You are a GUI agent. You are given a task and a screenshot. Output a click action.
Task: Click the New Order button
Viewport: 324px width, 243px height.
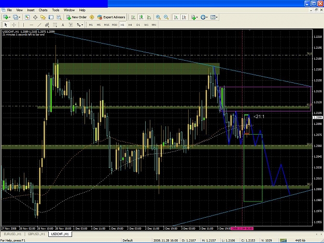[x=76, y=17]
